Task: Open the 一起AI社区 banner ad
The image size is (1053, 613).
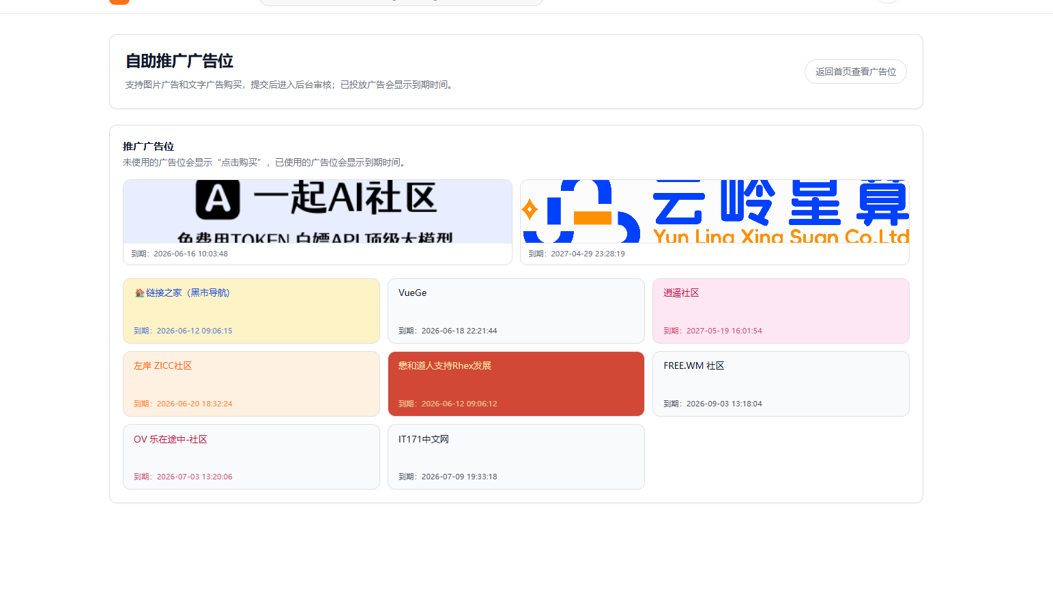Action: coord(317,211)
